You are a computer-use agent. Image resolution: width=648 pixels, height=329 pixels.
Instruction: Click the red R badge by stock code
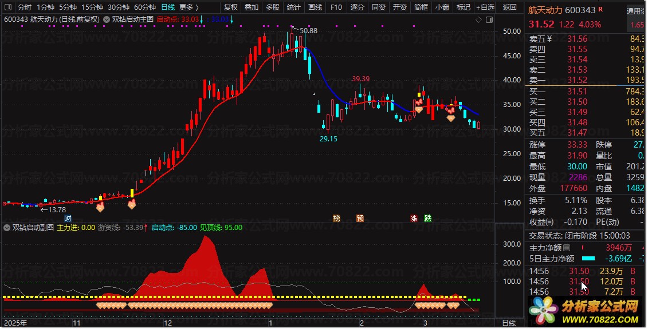(600, 10)
